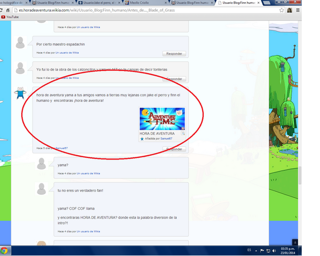
Task: Click the avatar next to the 'calzoncillos' comment
Action: pyautogui.click(x=20, y=68)
